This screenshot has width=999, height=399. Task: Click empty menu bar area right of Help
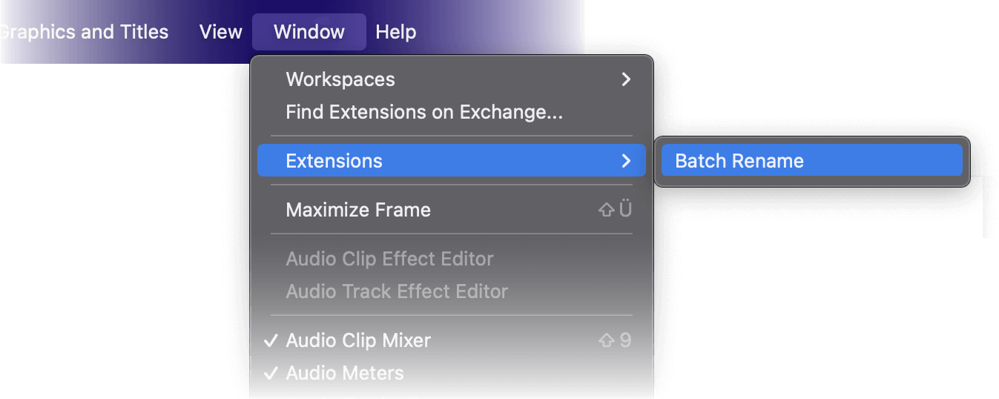click(504, 32)
